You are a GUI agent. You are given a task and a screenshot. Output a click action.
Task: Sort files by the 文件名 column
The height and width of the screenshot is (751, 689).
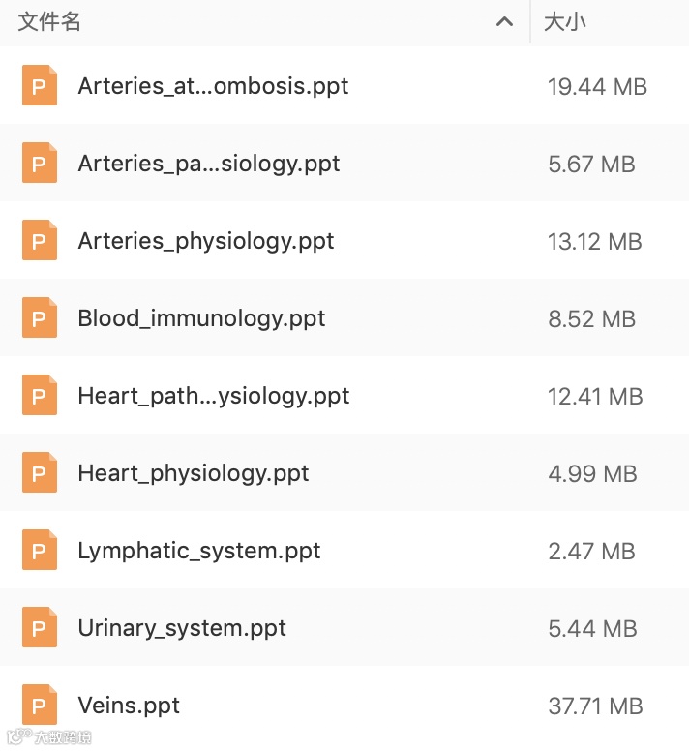49,22
